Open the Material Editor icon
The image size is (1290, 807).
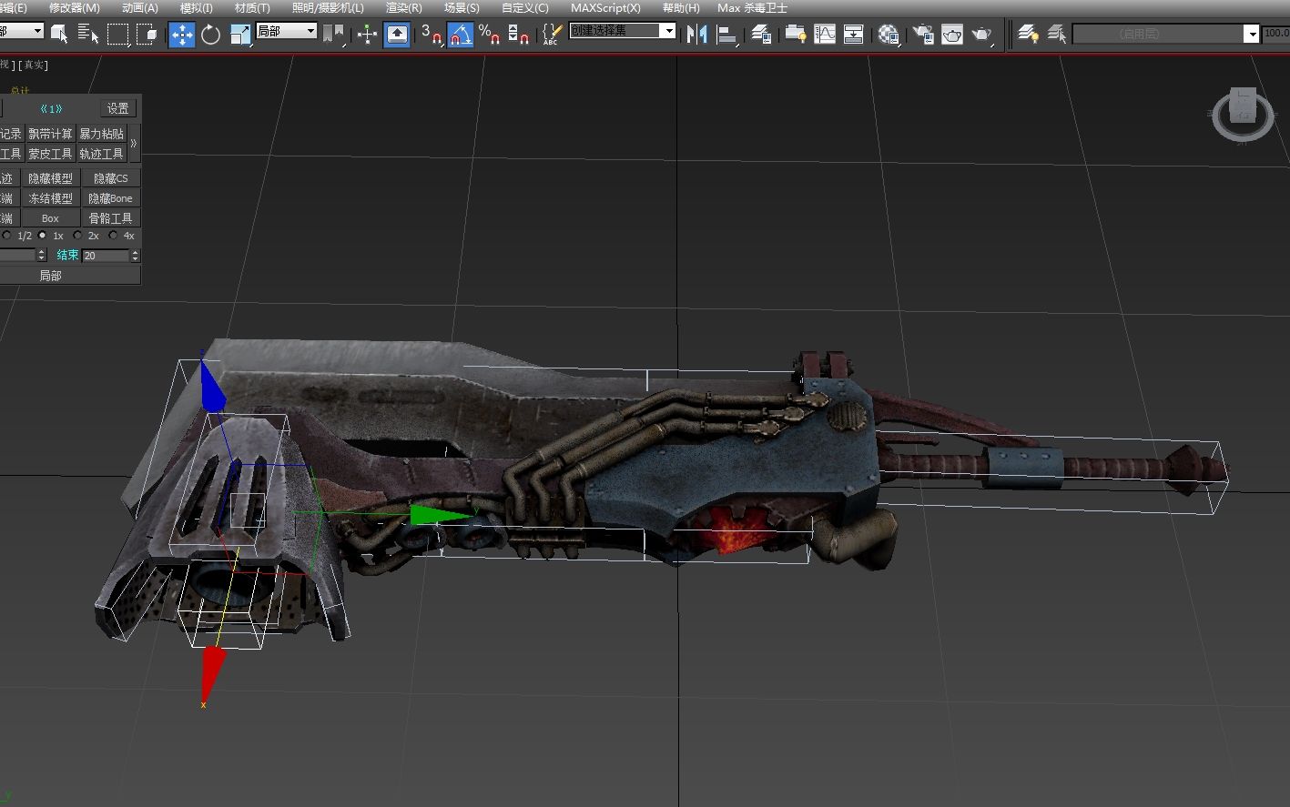(x=889, y=35)
